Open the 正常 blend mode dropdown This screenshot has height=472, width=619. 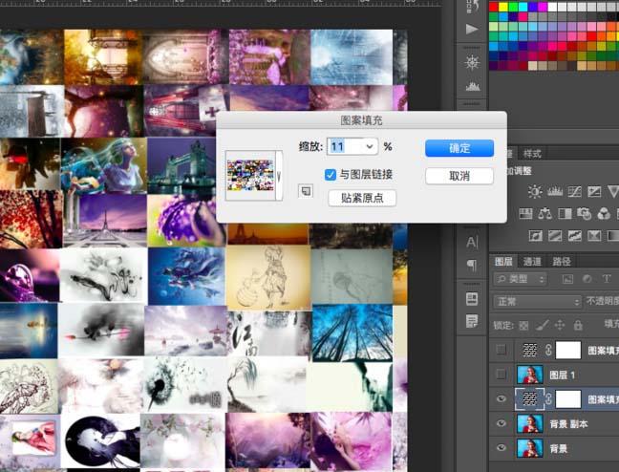coord(537,302)
